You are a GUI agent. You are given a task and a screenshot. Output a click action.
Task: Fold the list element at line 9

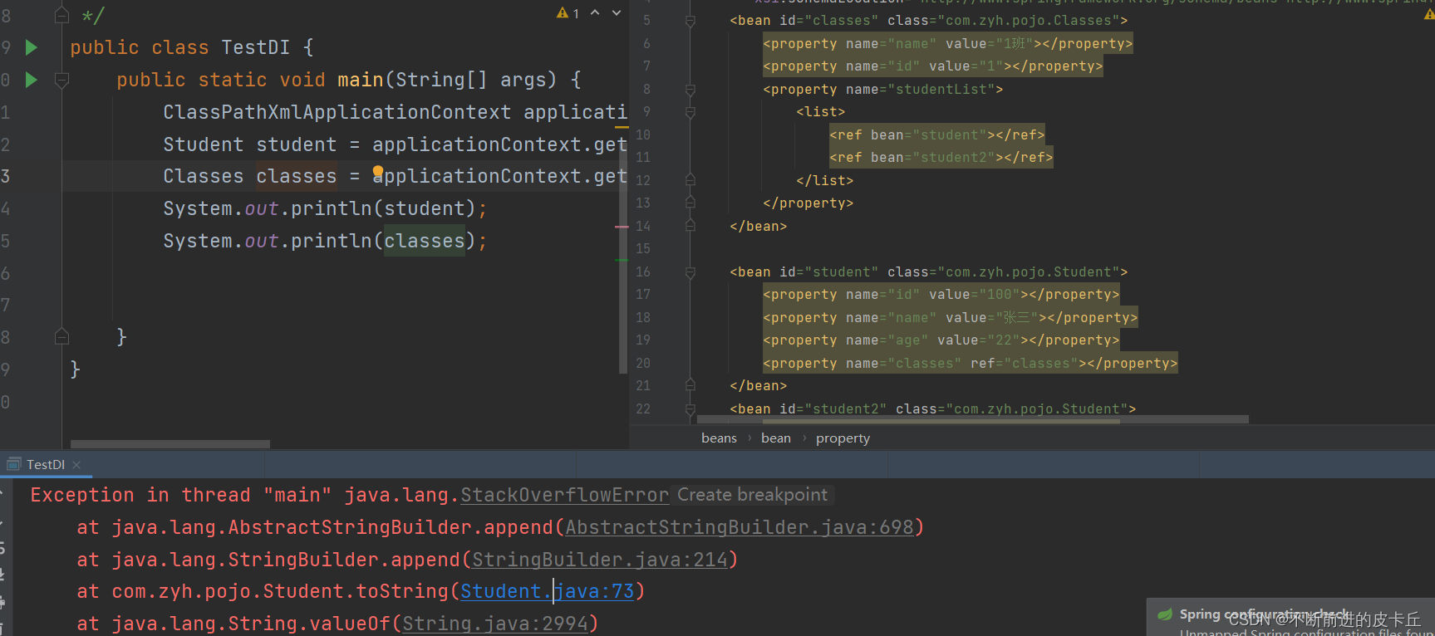[x=690, y=112]
